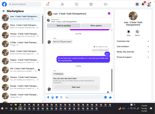Viewport: 155px width, 114px height.
Task: Click the taskbar clock showing 11:38 PM
Action: click(144, 108)
